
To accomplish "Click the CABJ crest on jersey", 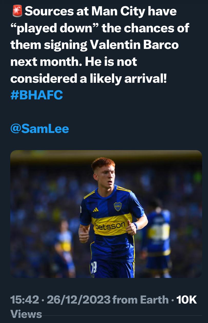I will click(117, 206).
